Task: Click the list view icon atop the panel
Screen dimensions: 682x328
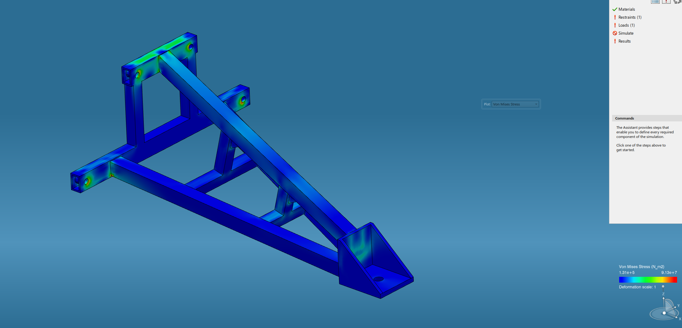Action: (655, 2)
